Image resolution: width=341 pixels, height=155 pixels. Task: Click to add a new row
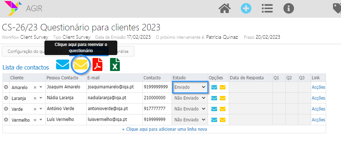[164, 129]
